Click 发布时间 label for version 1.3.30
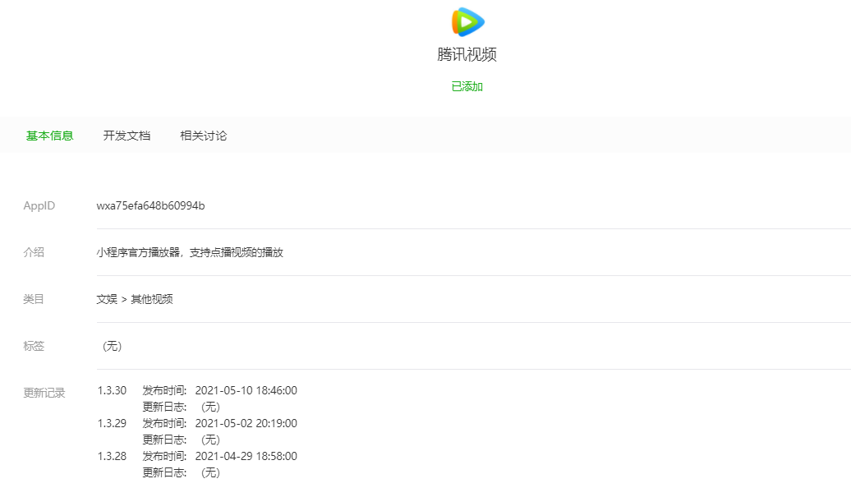 (x=164, y=390)
